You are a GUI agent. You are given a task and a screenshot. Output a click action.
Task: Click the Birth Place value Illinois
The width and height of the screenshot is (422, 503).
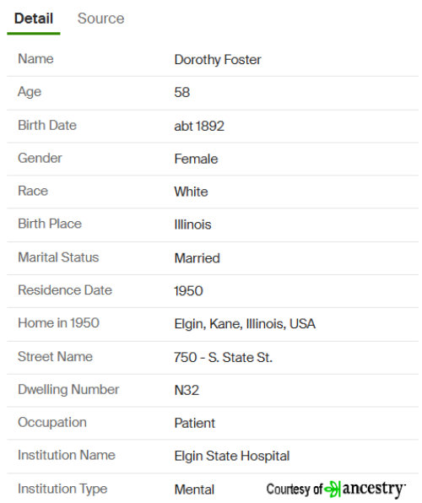192,224
